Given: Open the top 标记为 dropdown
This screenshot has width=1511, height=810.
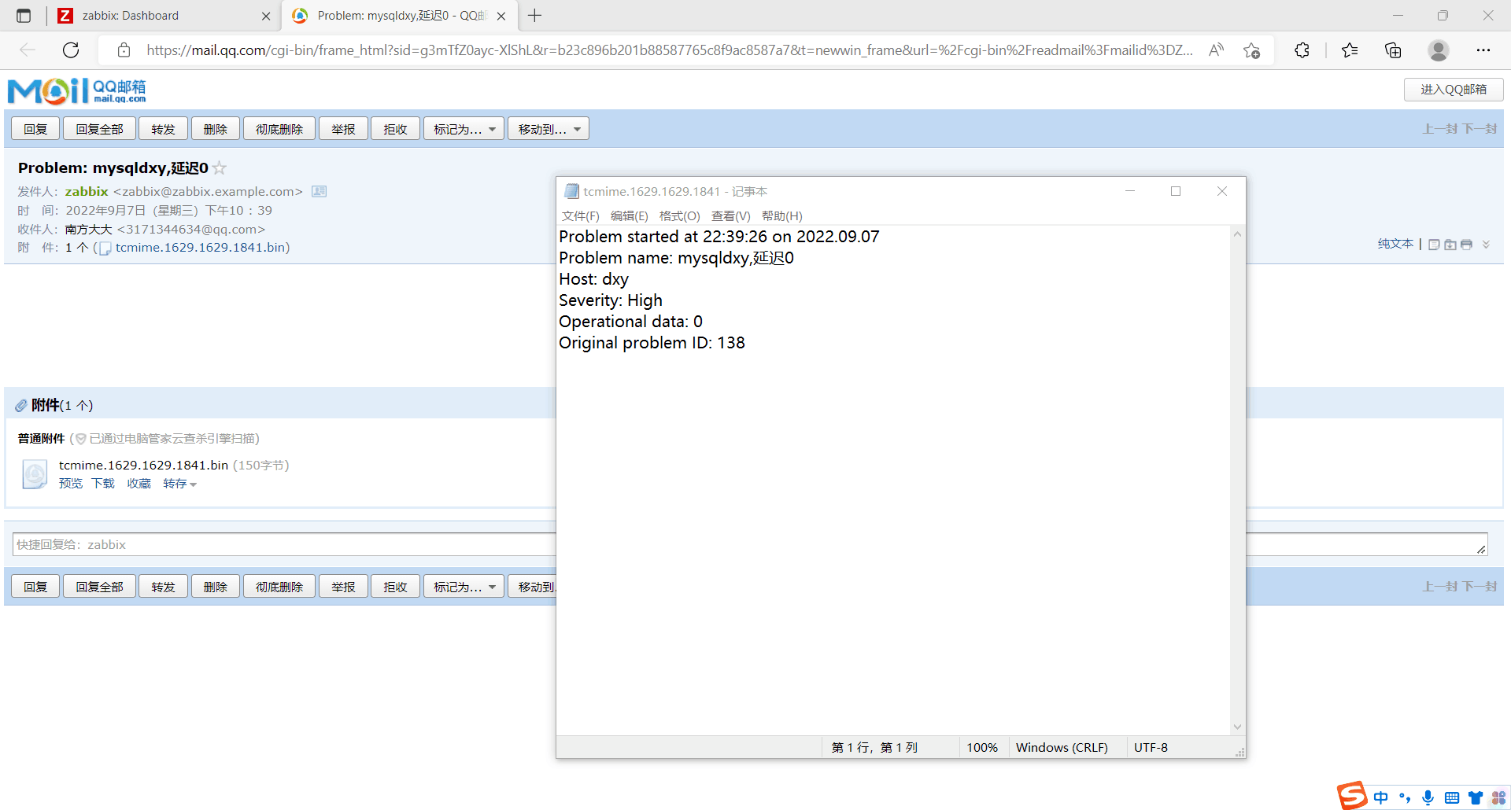Looking at the screenshot, I should pos(464,129).
